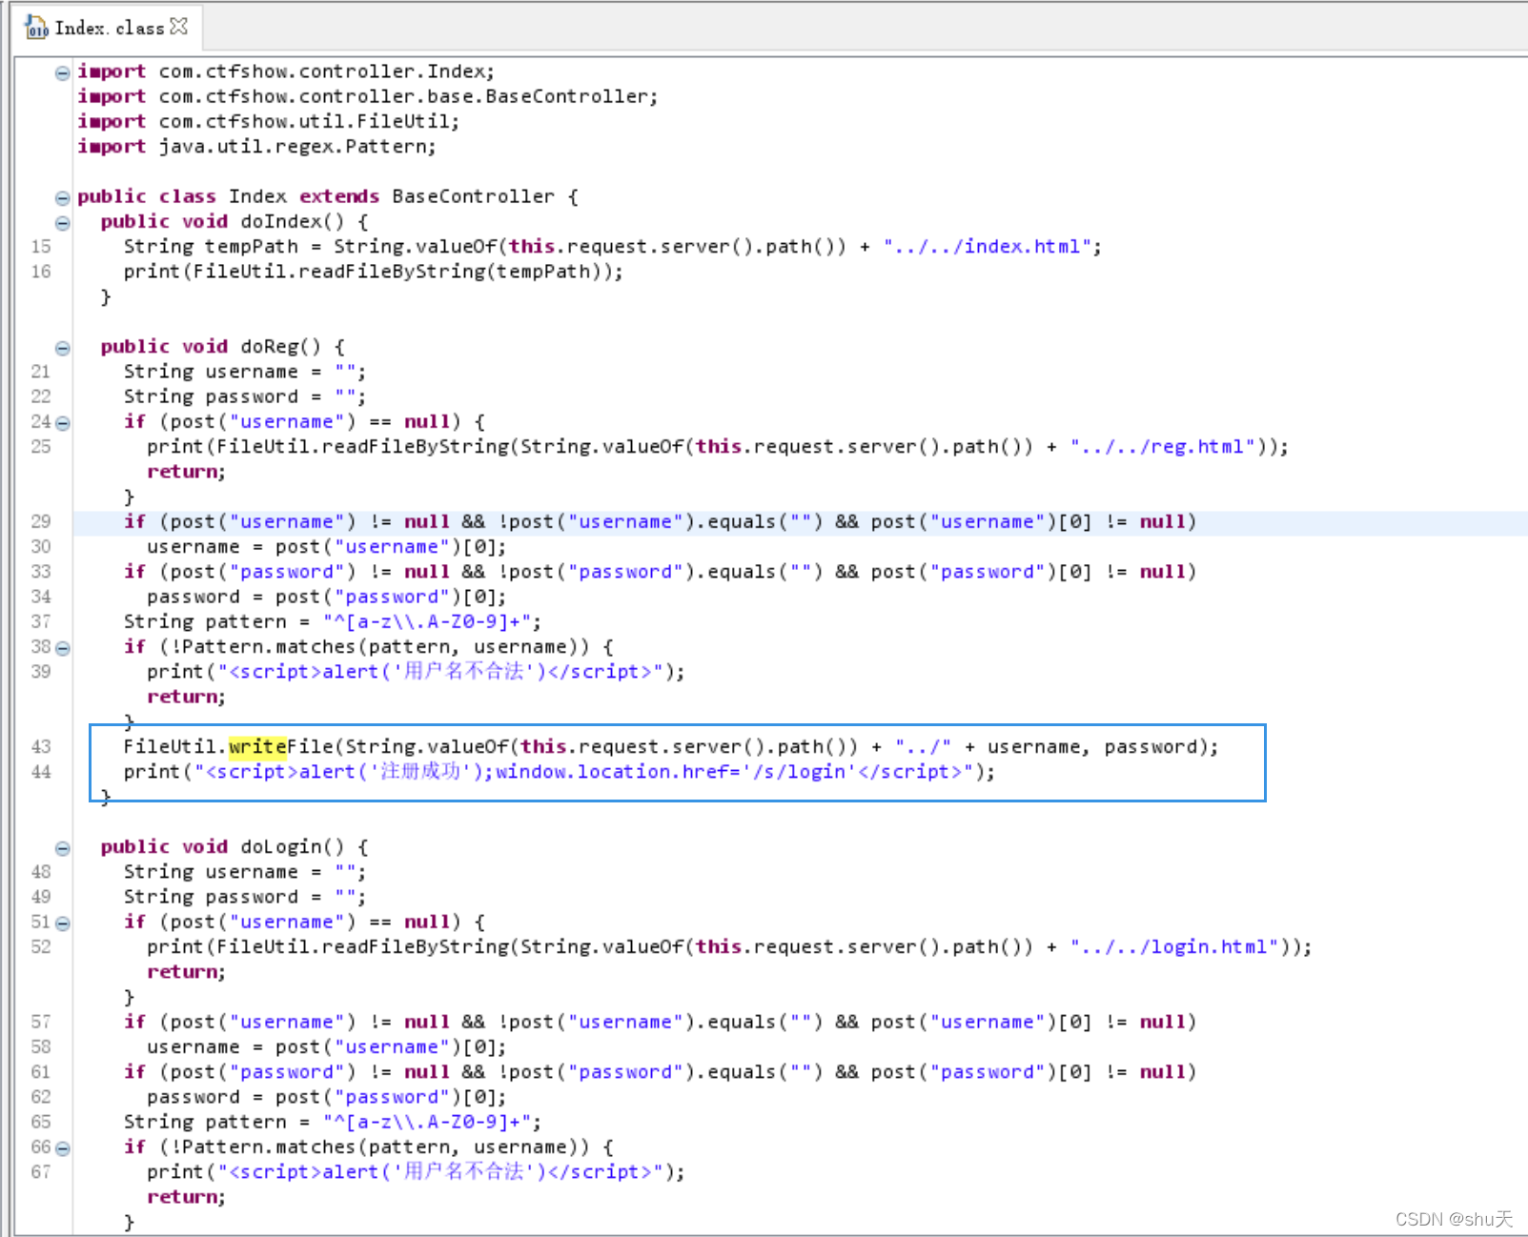Click 'import com.ctfshow.util.FileUtil;' line

pos(269,121)
